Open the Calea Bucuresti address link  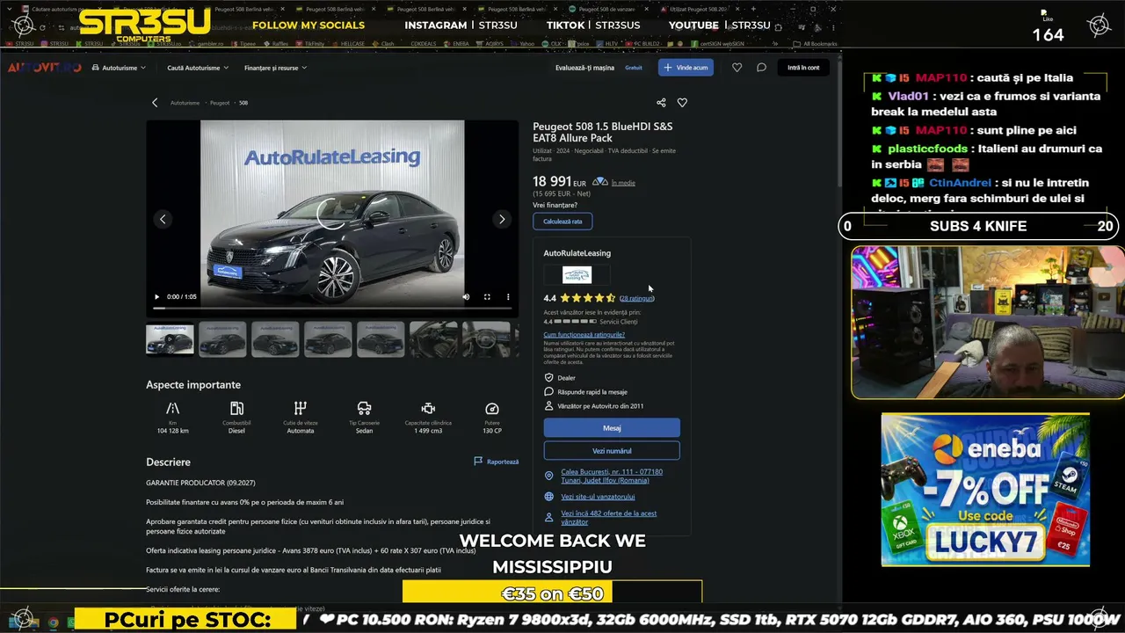pyautogui.click(x=612, y=476)
